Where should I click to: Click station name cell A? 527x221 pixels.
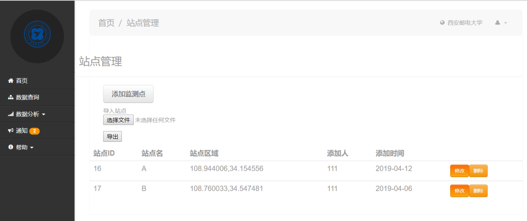(x=144, y=169)
